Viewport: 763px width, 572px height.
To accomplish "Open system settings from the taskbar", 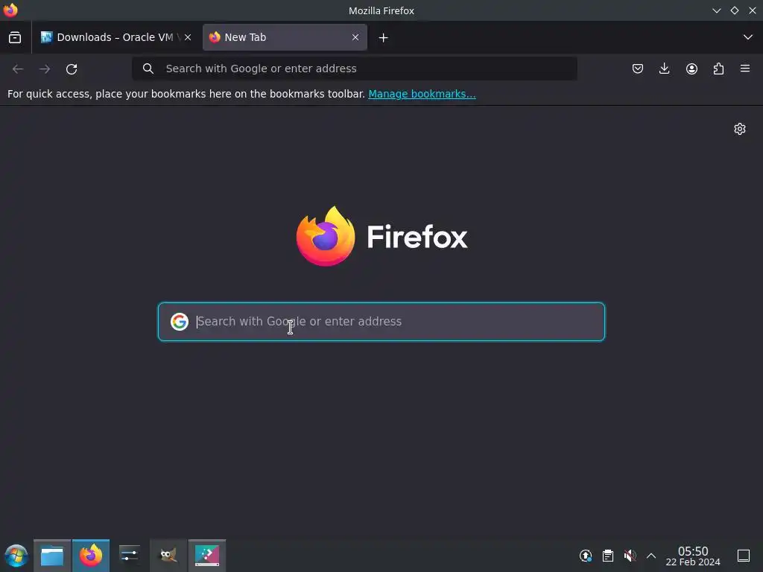I will pos(130,556).
